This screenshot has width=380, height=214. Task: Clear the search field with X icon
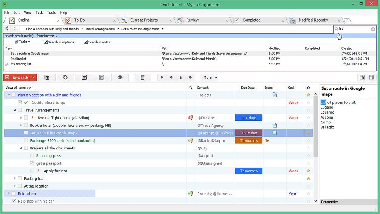click(x=373, y=29)
